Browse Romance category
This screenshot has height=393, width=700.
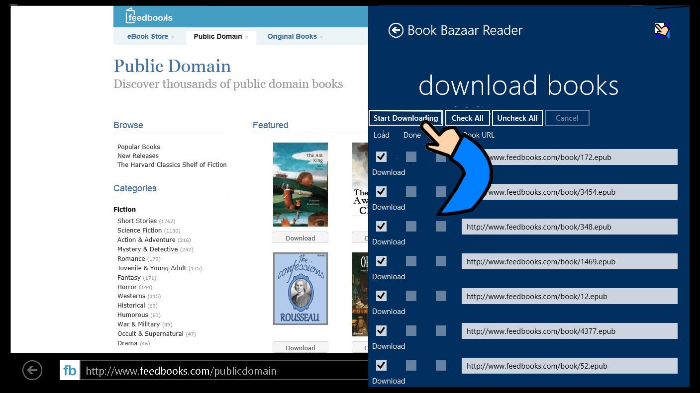click(131, 259)
